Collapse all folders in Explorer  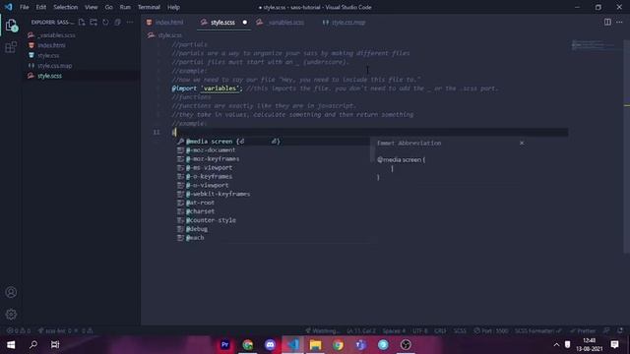click(117, 23)
